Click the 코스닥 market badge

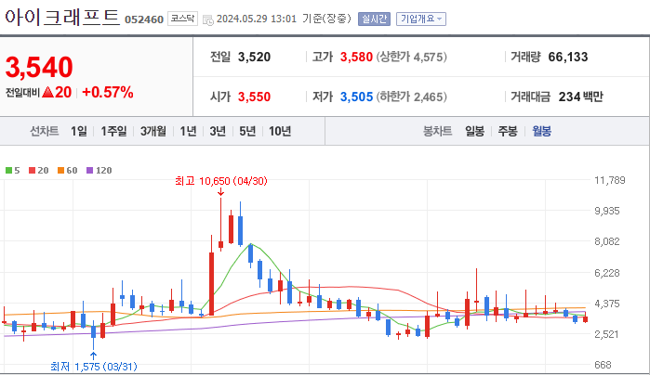[x=182, y=19]
